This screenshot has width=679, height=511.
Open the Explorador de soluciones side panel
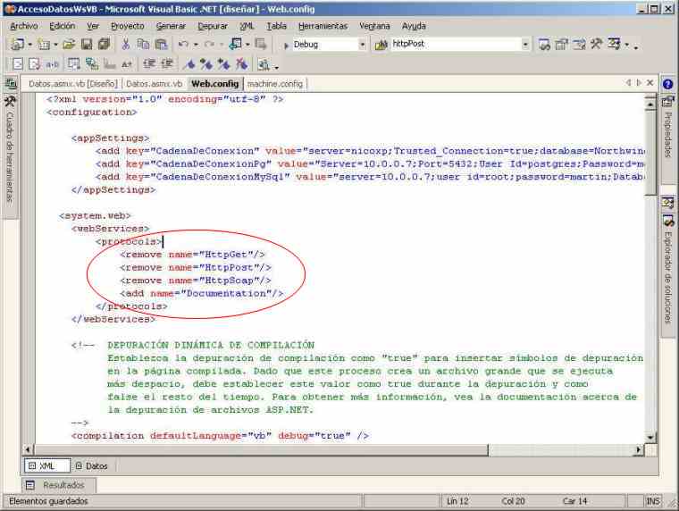click(x=668, y=275)
